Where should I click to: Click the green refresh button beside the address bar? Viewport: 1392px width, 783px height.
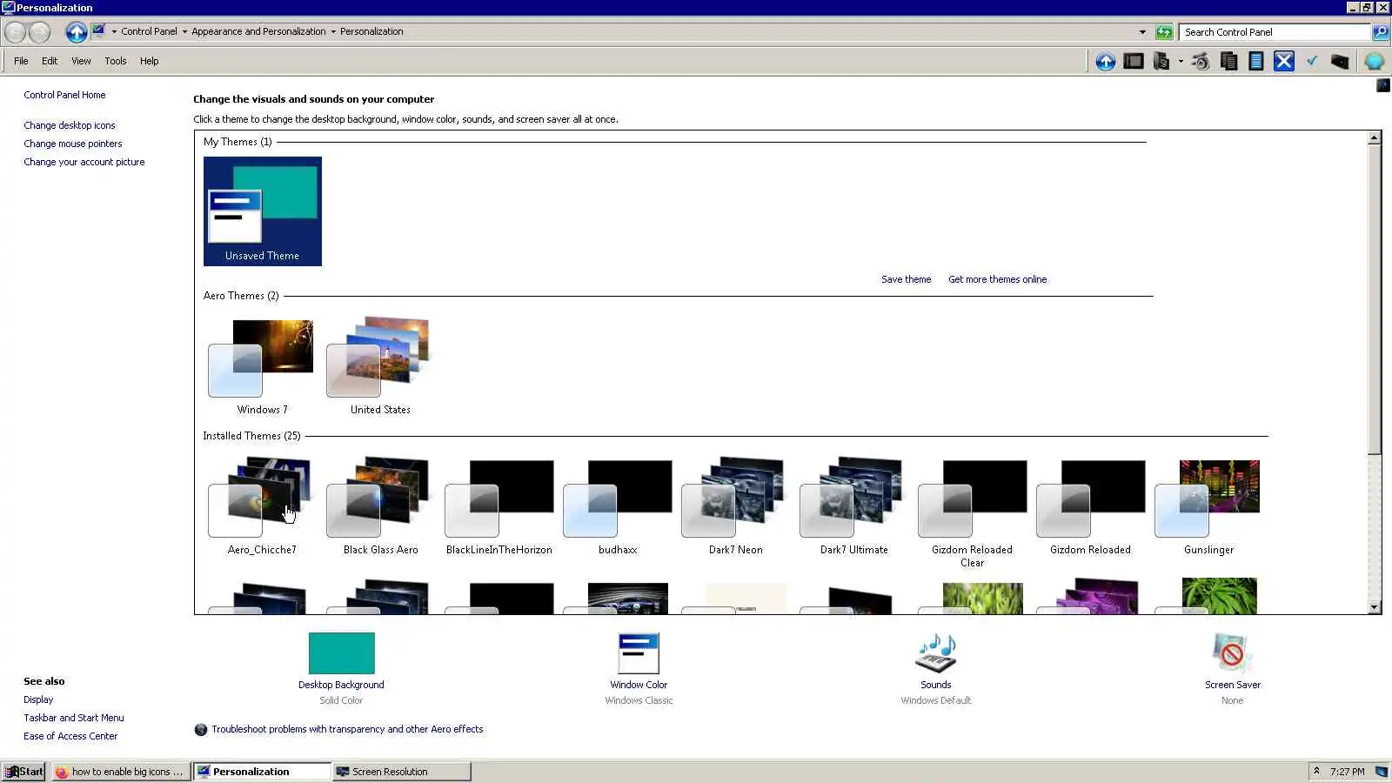[1164, 32]
